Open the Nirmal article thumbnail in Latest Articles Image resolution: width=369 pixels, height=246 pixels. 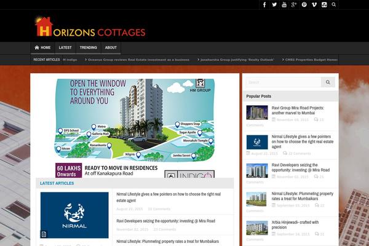point(74,215)
